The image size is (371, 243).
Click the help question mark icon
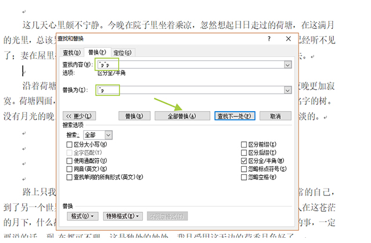(269, 39)
